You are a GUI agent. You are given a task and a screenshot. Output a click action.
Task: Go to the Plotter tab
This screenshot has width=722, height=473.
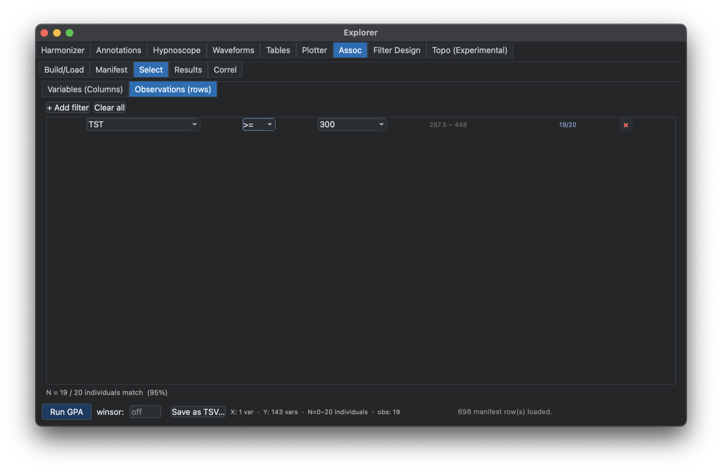(315, 50)
